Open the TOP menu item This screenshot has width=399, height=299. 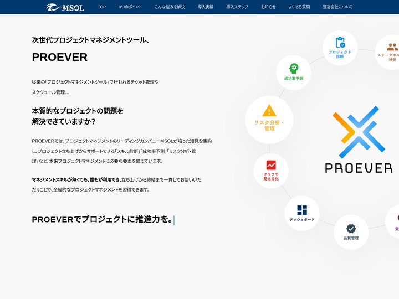pos(102,7)
